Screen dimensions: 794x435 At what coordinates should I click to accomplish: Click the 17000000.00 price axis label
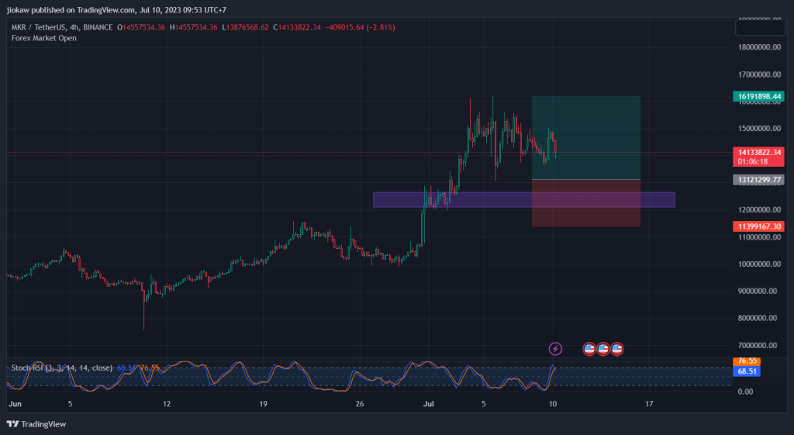pyautogui.click(x=759, y=74)
